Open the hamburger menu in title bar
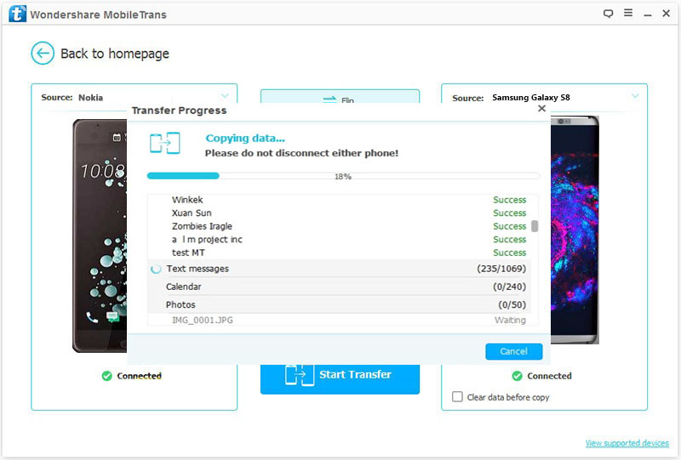Screen dimensions: 681x460 [x=628, y=13]
